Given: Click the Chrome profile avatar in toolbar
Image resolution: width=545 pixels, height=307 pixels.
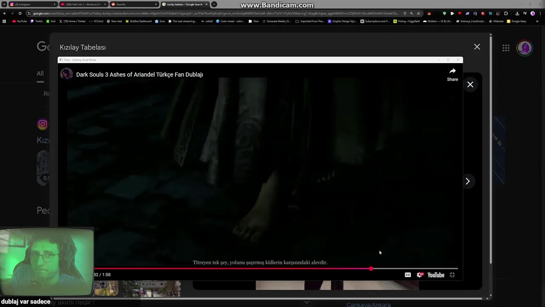Looking at the screenshot, I should (x=532, y=13).
